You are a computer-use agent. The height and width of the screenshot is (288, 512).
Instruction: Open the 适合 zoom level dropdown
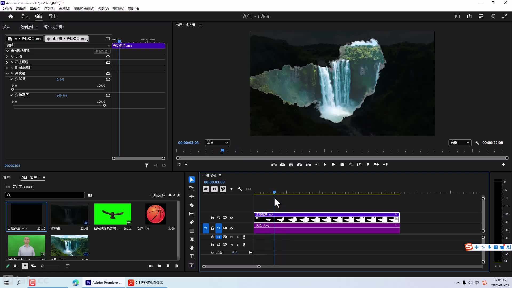tap(218, 143)
